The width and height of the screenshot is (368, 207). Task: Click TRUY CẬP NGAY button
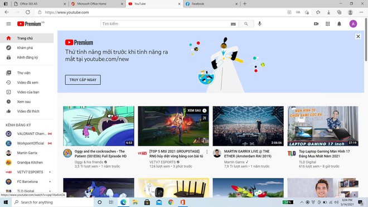click(83, 80)
